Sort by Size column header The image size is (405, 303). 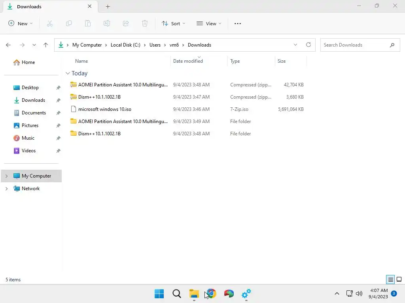pos(281,61)
